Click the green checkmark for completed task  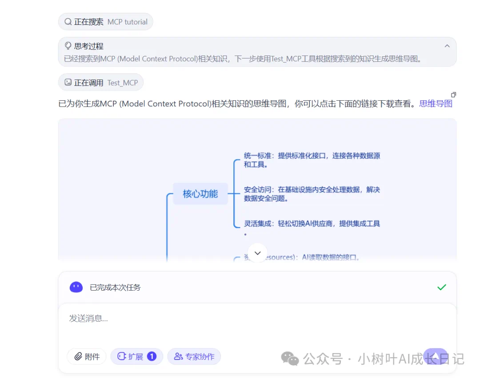point(441,287)
